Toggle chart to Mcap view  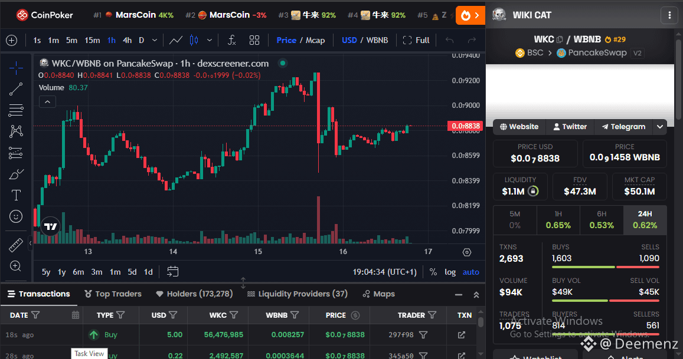pyautogui.click(x=315, y=41)
